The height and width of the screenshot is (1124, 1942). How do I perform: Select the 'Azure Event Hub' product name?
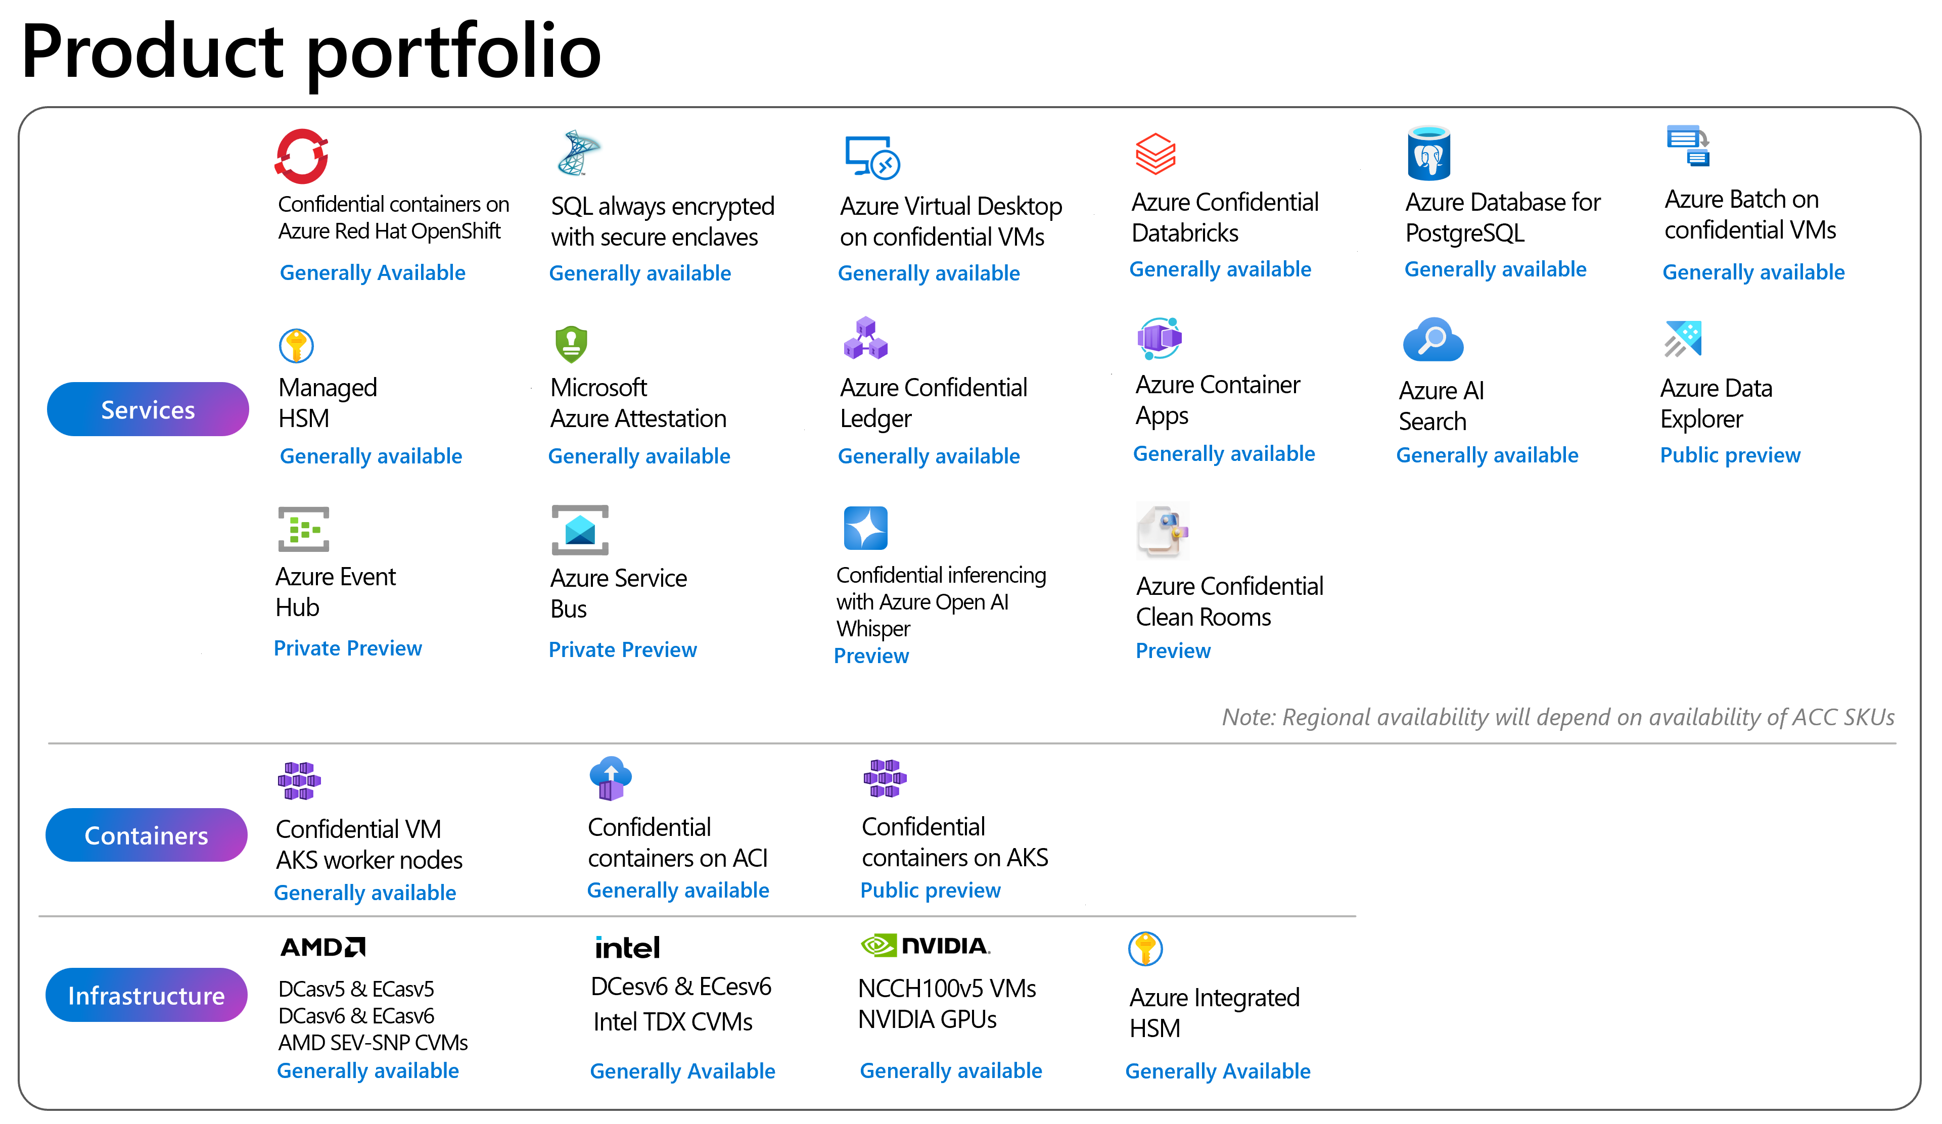pos(335,592)
